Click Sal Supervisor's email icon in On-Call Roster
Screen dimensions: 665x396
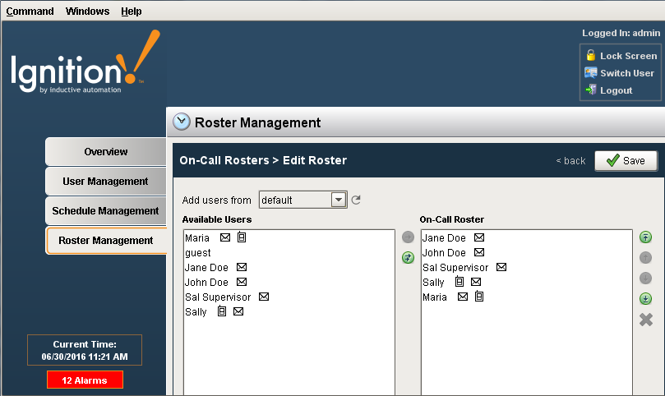[x=501, y=267]
